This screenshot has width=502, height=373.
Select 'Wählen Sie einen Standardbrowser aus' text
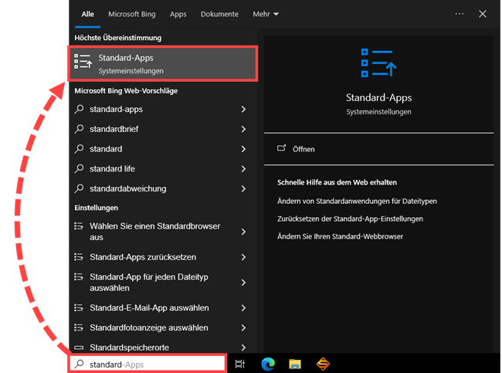[x=155, y=232]
